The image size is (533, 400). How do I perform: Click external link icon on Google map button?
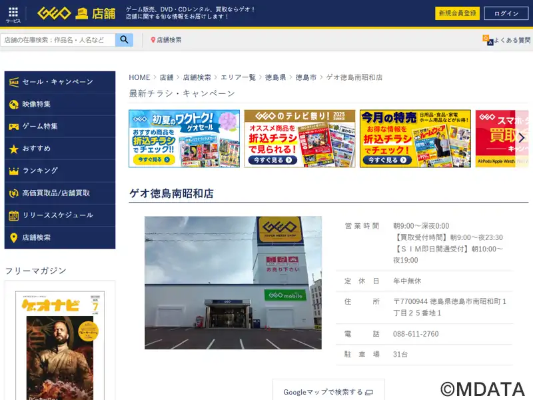click(x=369, y=393)
